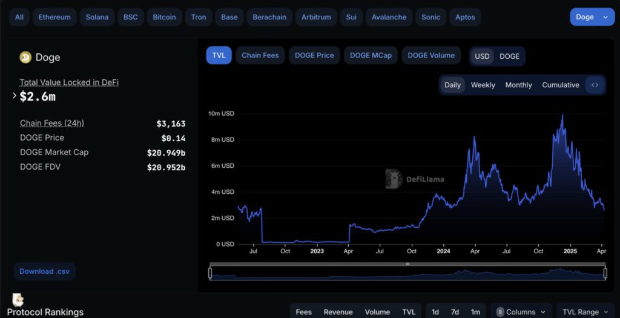Set chart grouping to Daily
Image resolution: width=620 pixels, height=318 pixels.
click(x=452, y=85)
